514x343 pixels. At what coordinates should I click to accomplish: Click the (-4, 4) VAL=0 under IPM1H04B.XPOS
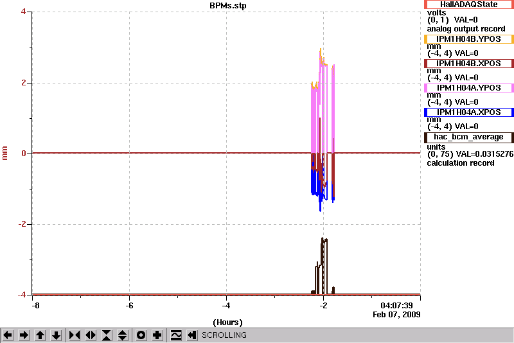click(x=453, y=78)
